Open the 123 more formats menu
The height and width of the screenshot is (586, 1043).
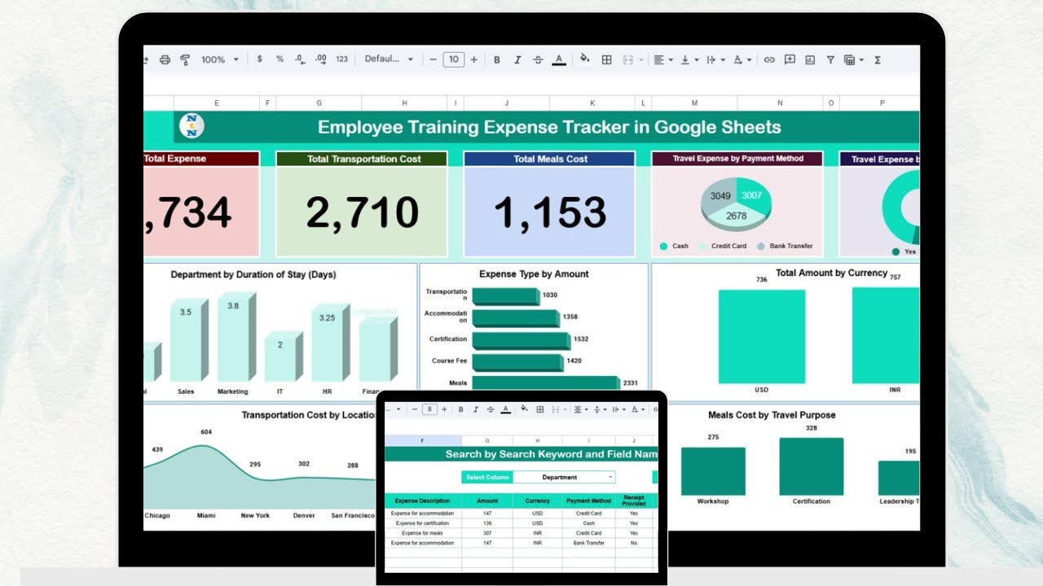341,59
